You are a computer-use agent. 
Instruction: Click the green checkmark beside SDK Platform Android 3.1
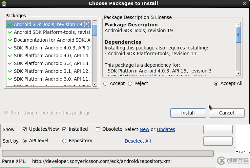(10, 71)
